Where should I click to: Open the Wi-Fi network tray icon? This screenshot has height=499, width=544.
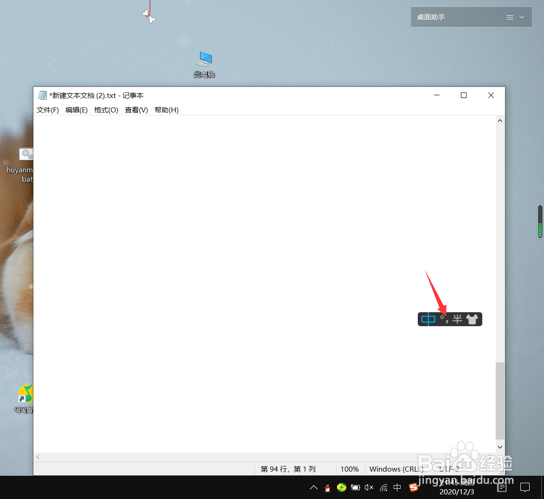(x=383, y=487)
